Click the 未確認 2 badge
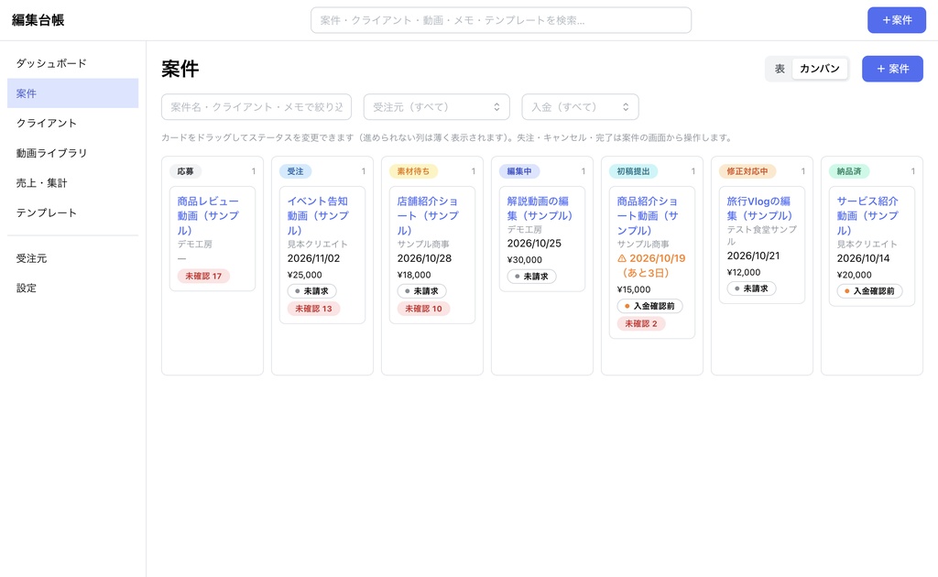 tap(641, 323)
